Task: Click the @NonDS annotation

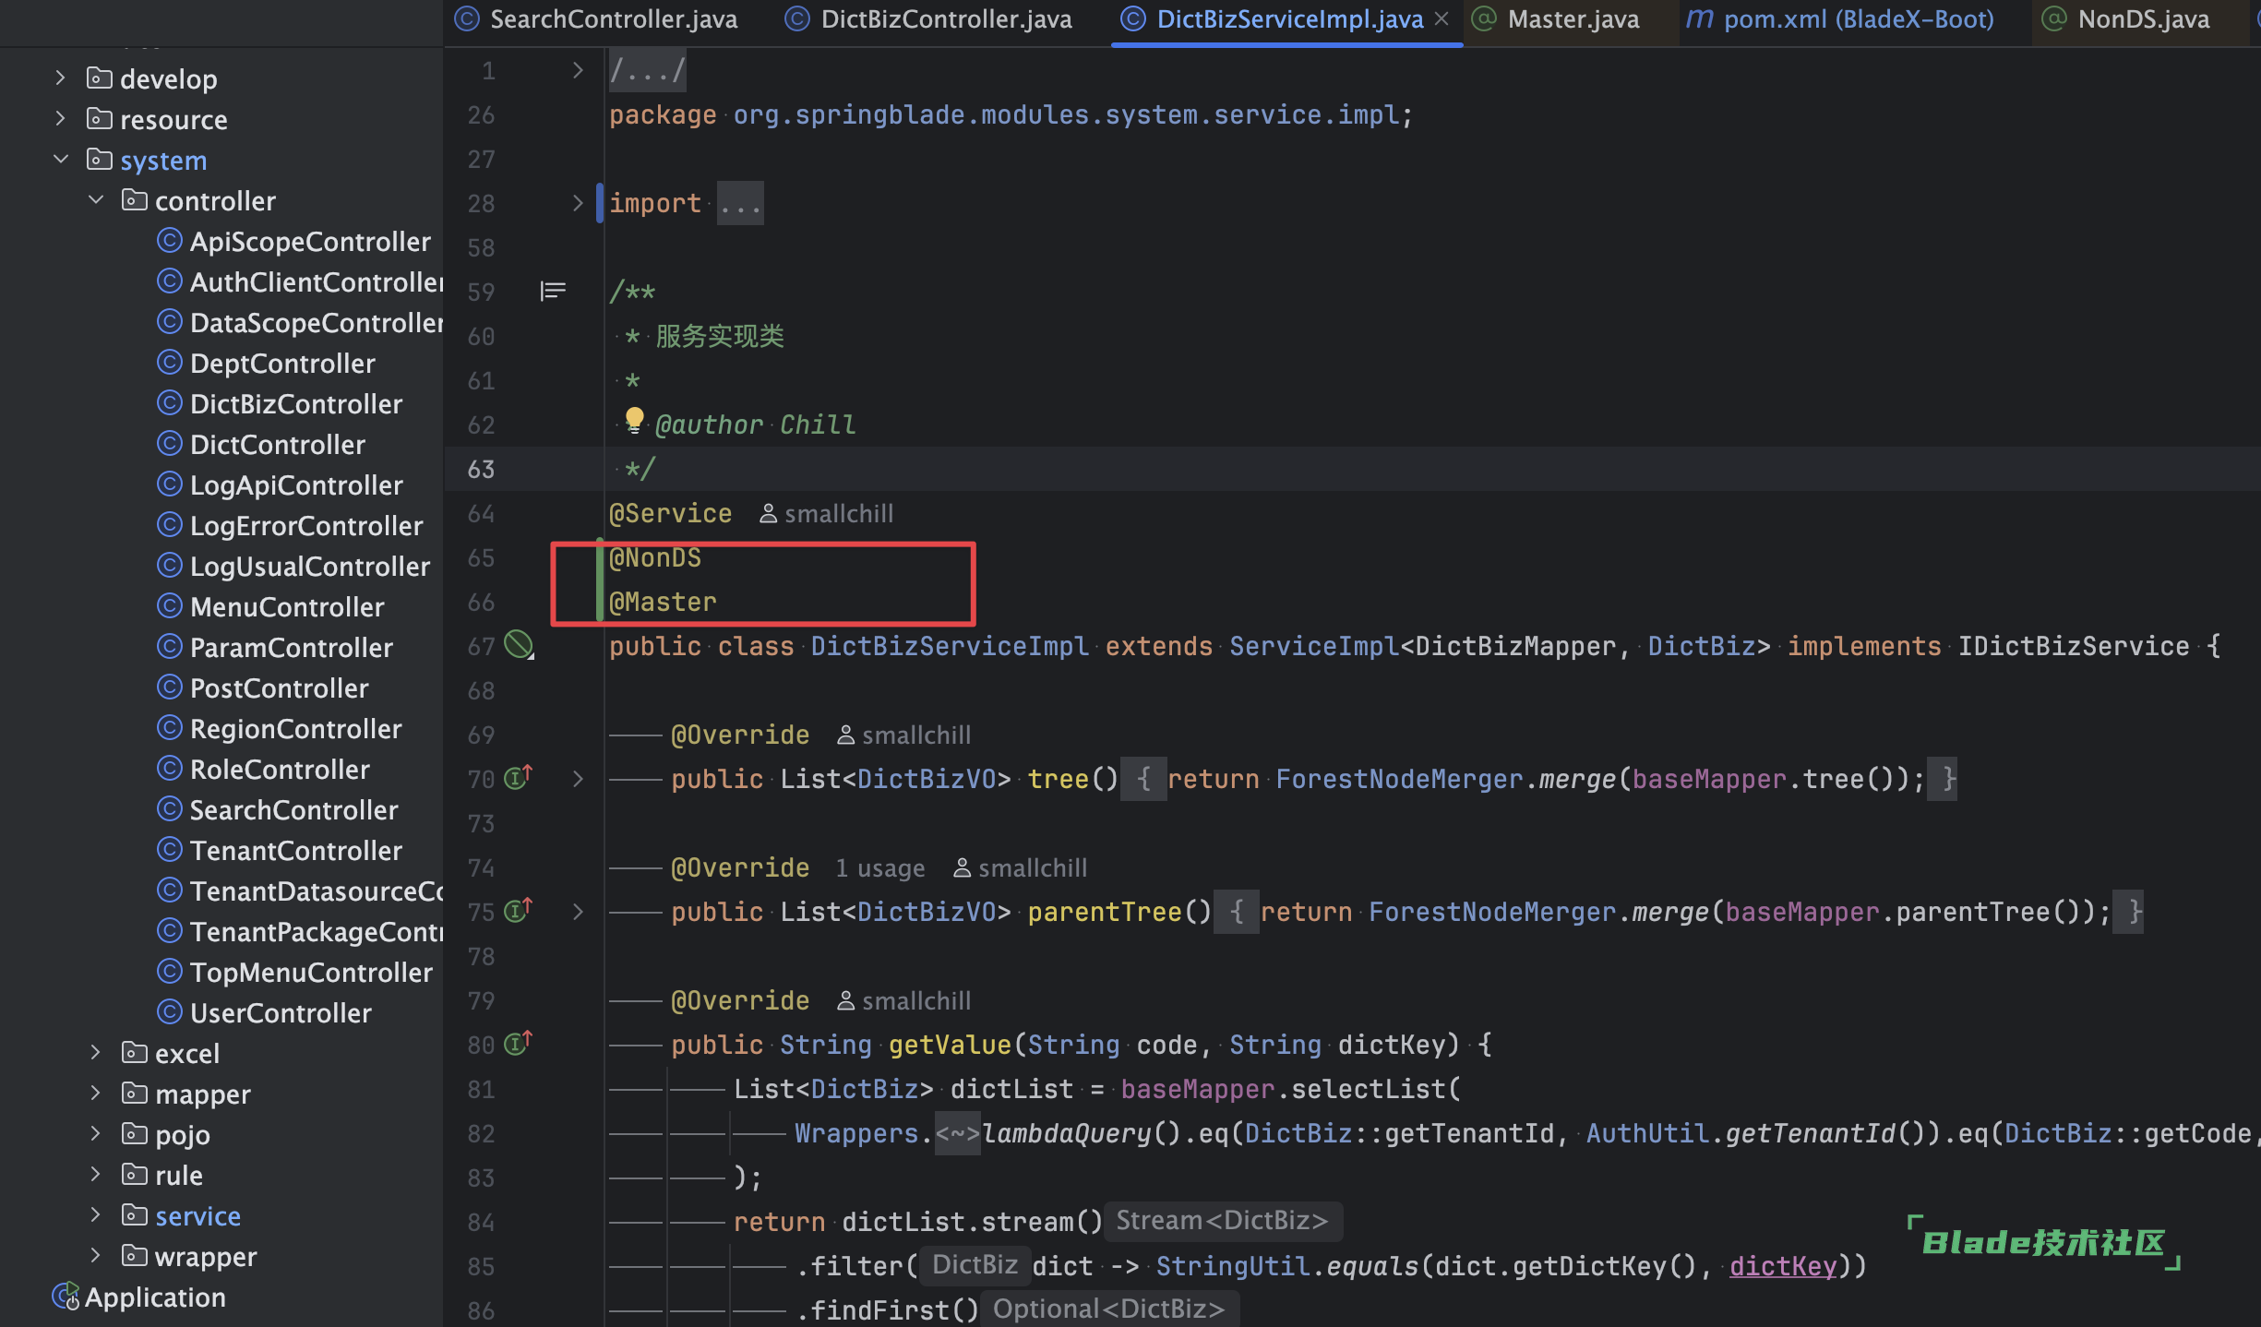Action: (655, 557)
